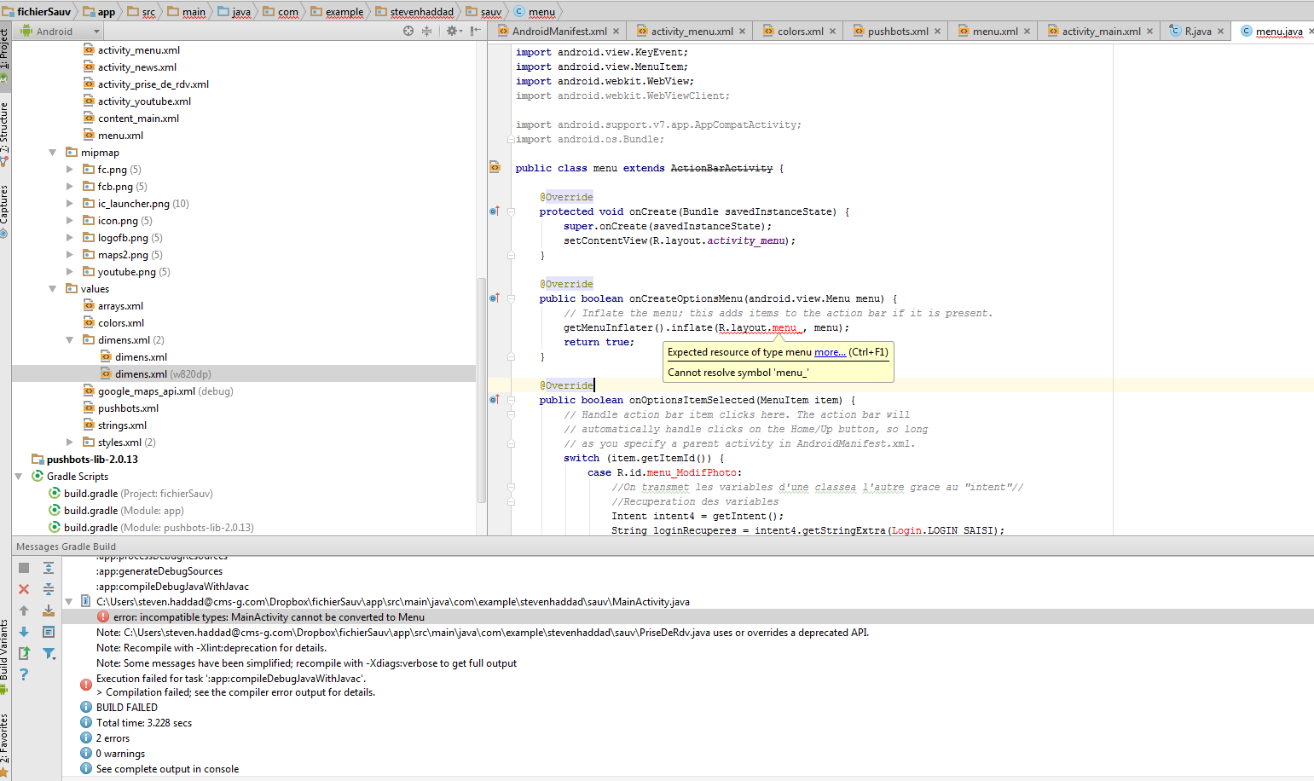Click the collapse all icon in Project panel header
This screenshot has height=781, width=1314.
click(426, 31)
